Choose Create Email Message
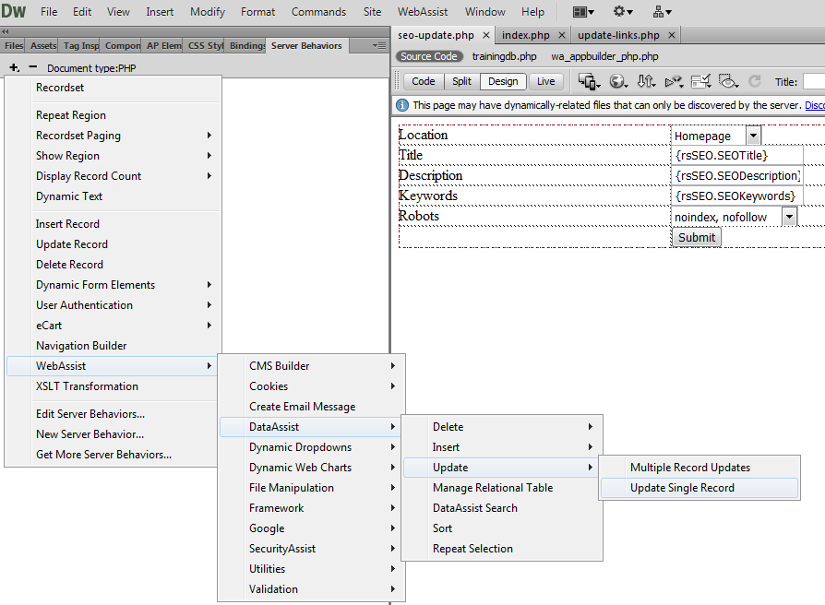 [x=311, y=407]
